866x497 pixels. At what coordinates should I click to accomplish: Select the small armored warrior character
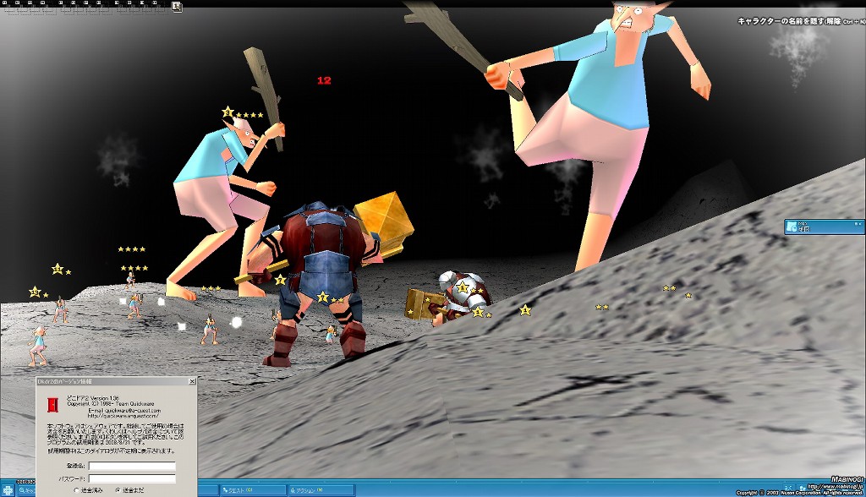coord(457,294)
